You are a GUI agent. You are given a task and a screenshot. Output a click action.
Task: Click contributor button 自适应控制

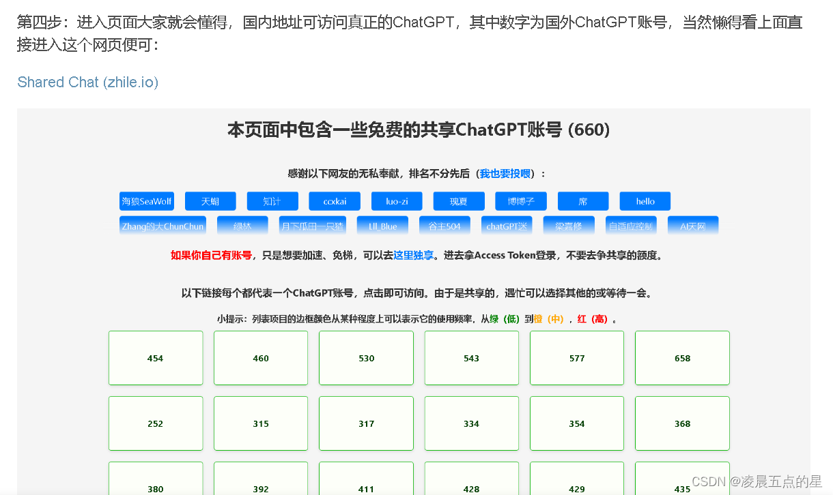pyautogui.click(x=631, y=226)
